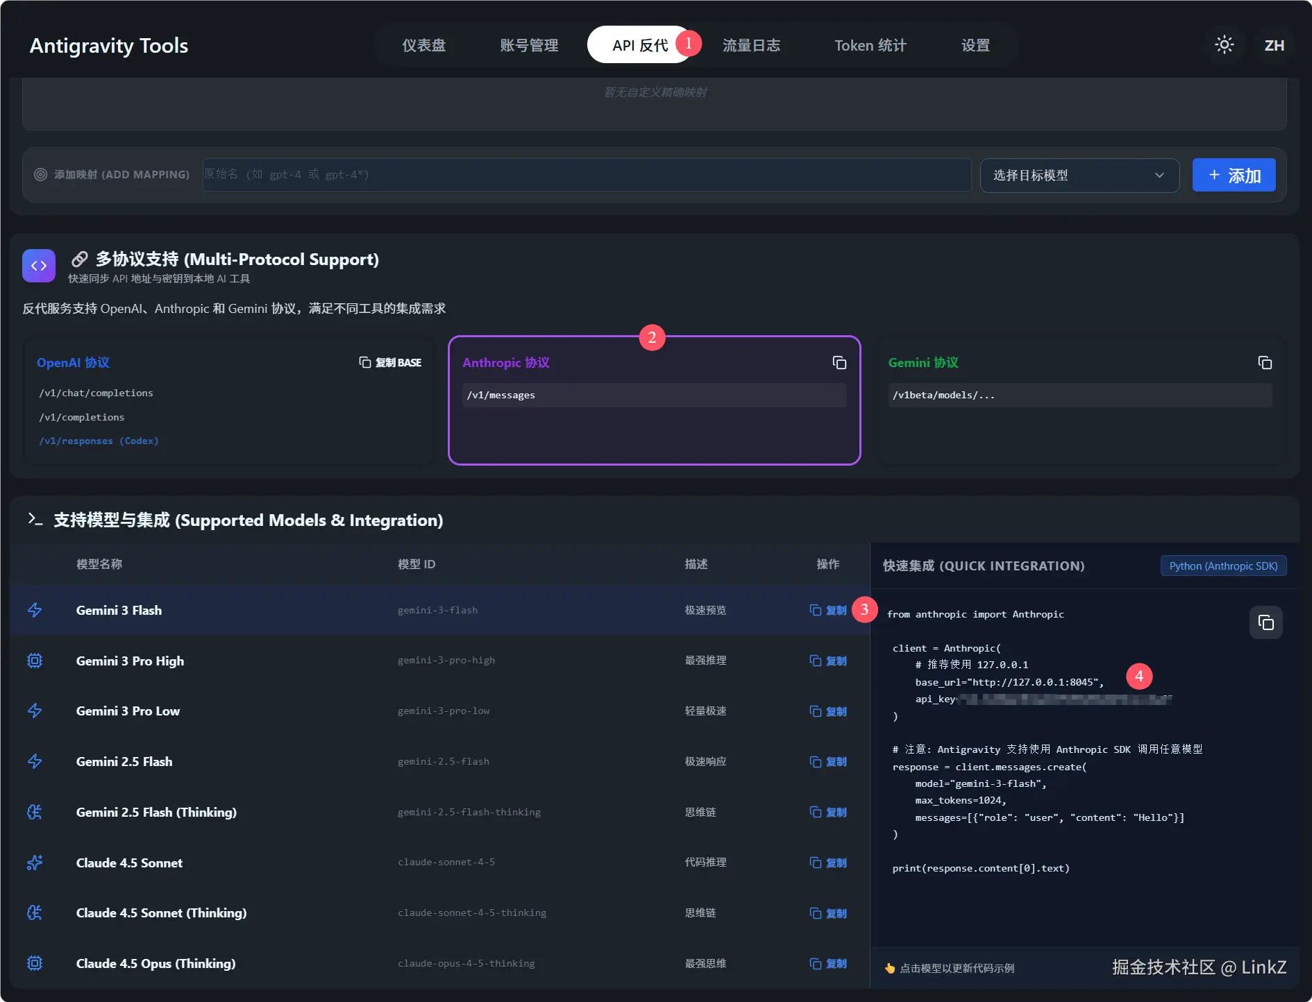Click the /v1/completions endpoint
This screenshot has width=1312, height=1002.
82,417
